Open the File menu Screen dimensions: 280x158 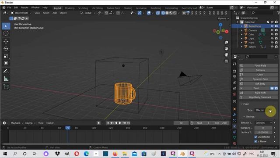pyautogui.click(x=9, y=8)
